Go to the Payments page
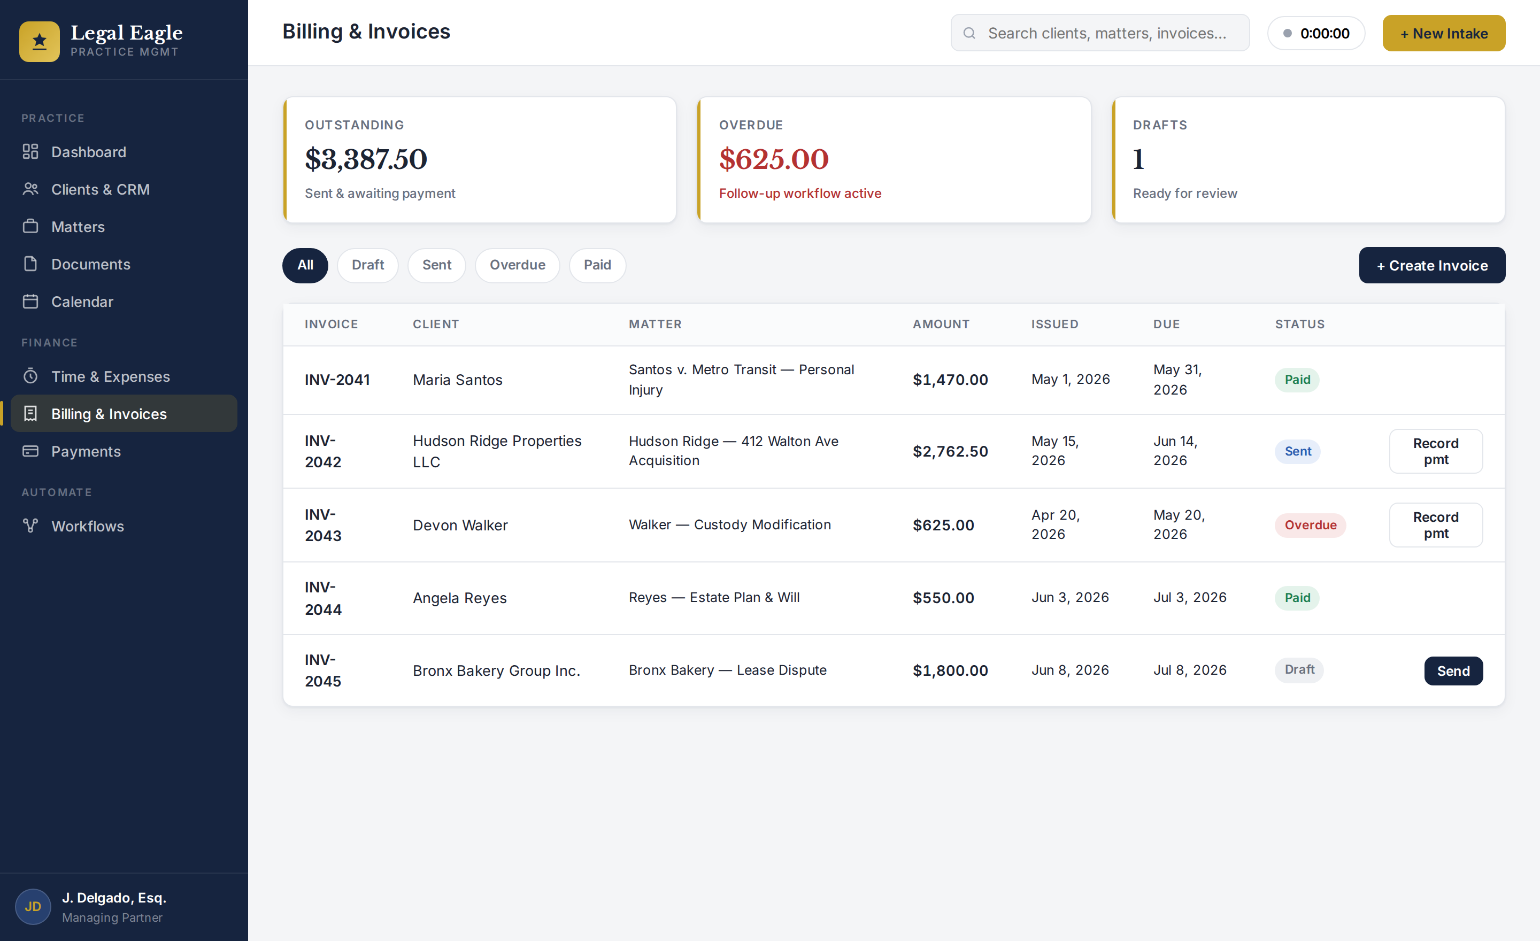Screen dimensions: 1540x941 pyautogui.click(x=124, y=451)
